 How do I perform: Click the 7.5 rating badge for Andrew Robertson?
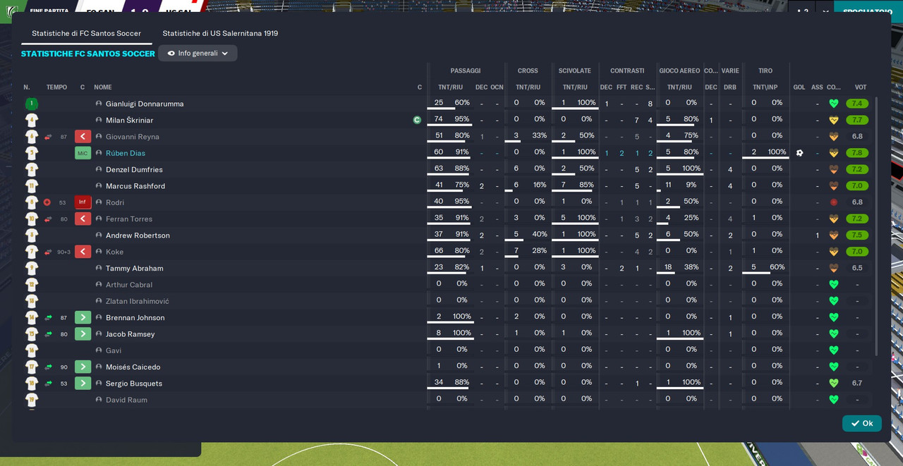coord(857,235)
